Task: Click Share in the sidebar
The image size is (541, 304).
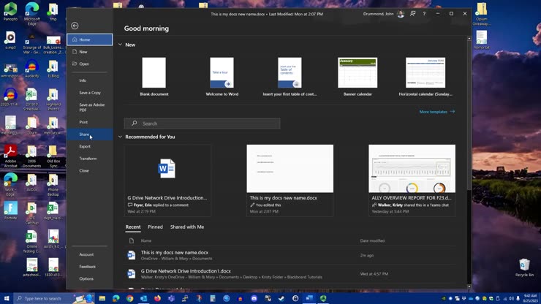Action: click(90, 134)
